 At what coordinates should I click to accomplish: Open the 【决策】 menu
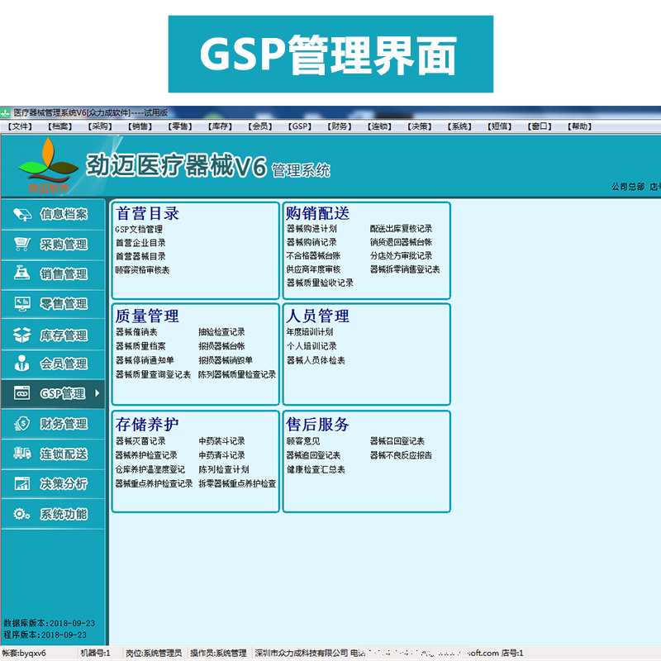(x=420, y=126)
